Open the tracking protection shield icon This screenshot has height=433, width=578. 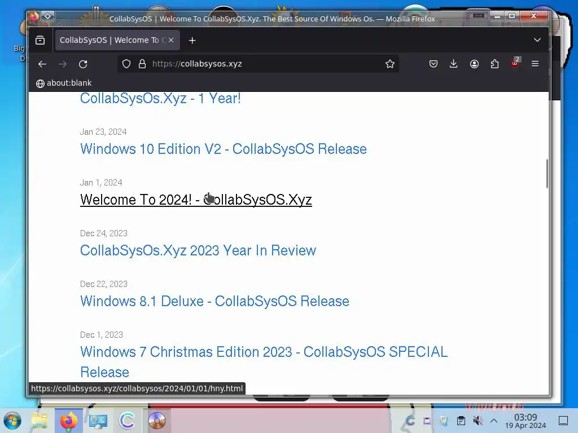click(126, 64)
